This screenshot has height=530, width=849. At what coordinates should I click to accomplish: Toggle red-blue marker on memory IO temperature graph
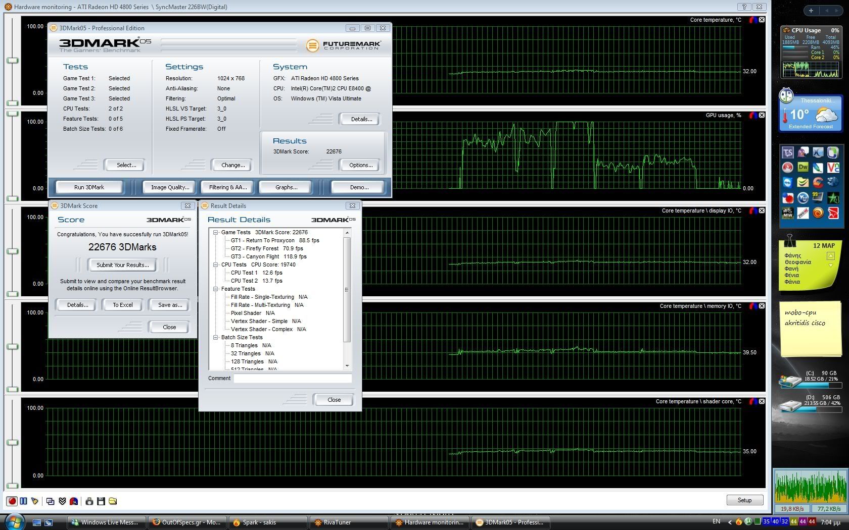(753, 306)
